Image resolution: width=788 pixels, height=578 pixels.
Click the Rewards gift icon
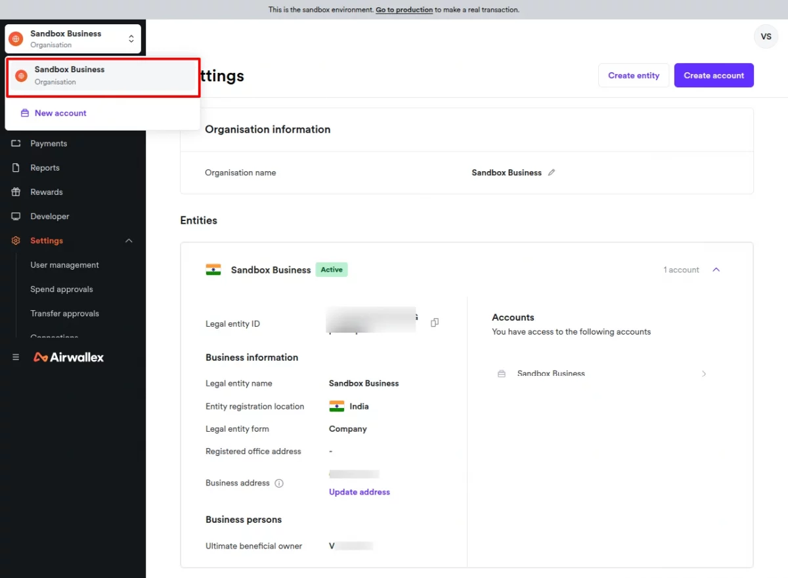(x=16, y=192)
